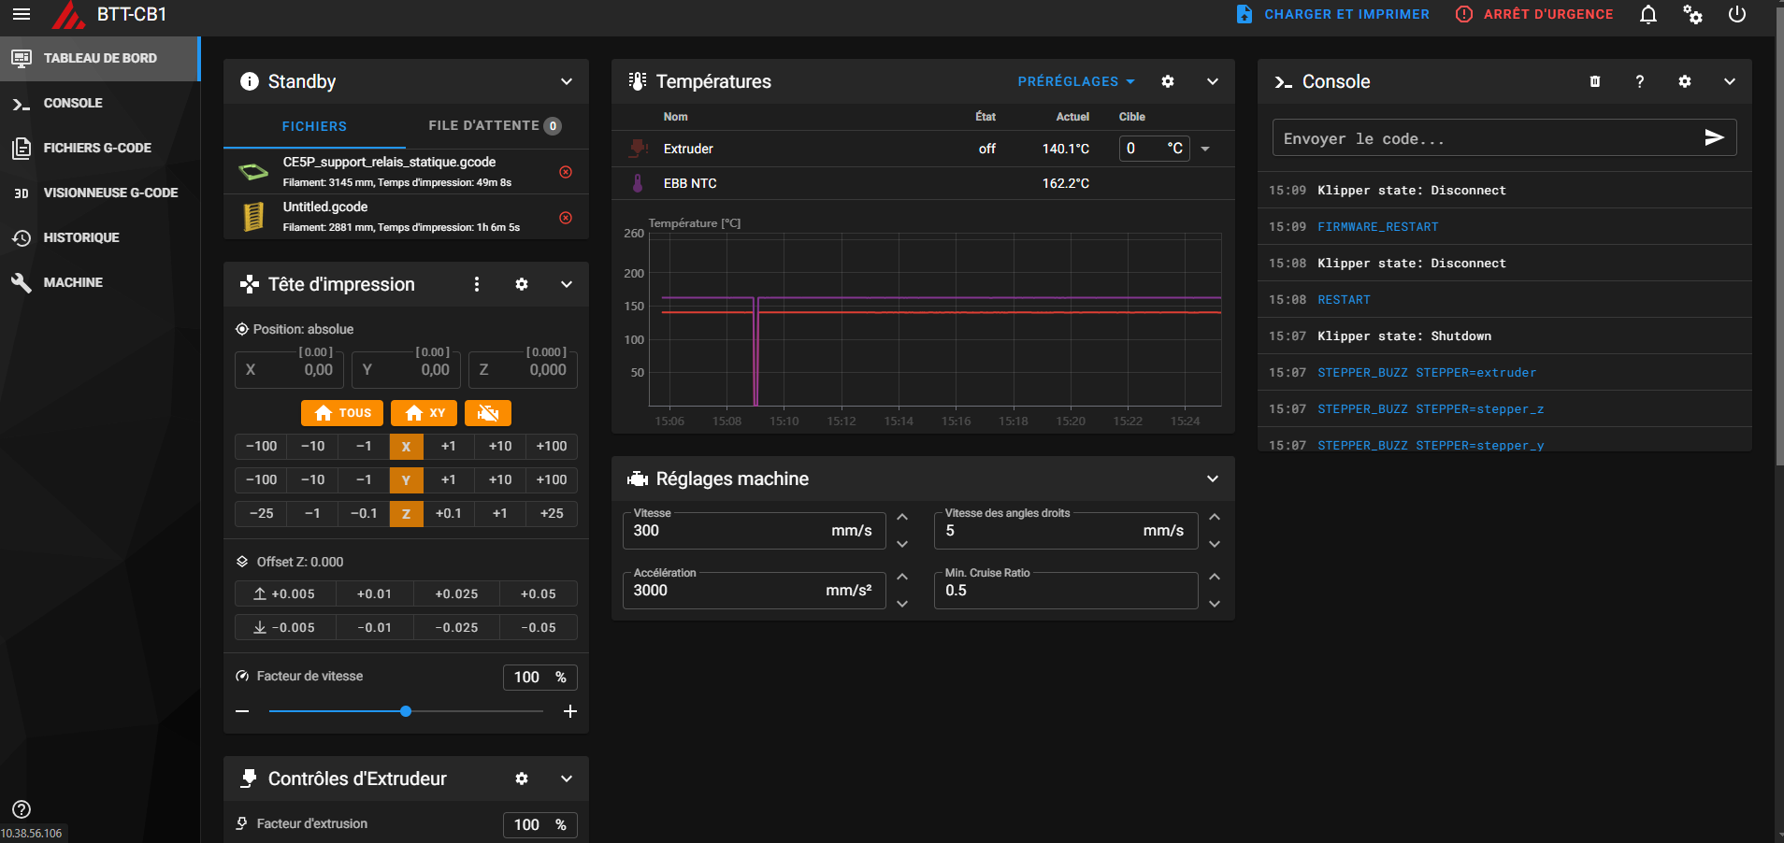This screenshot has height=843, width=1784.
Task: Open Températures panel settings gear
Action: (x=1168, y=82)
